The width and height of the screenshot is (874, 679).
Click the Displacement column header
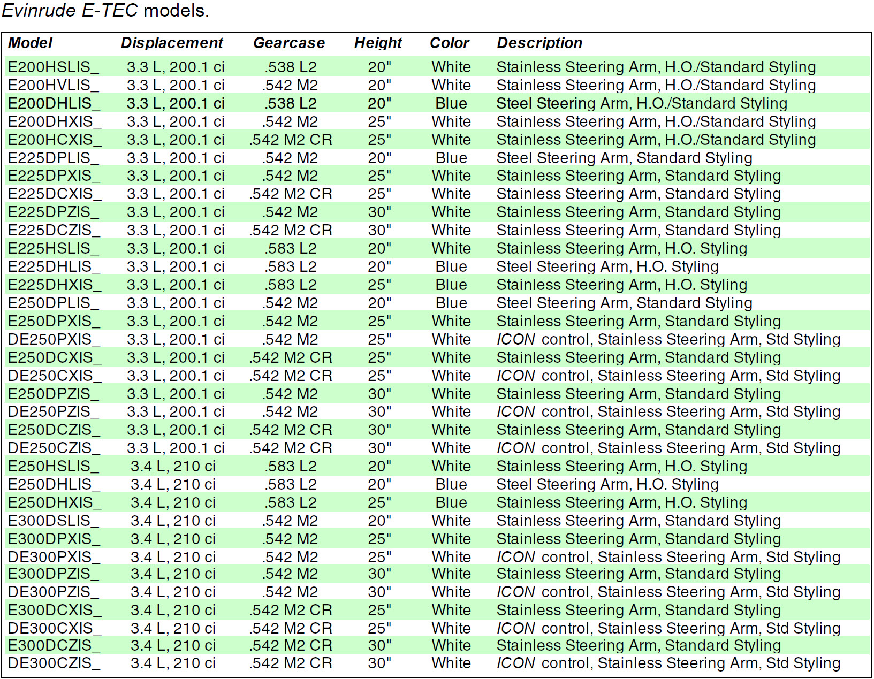[172, 43]
